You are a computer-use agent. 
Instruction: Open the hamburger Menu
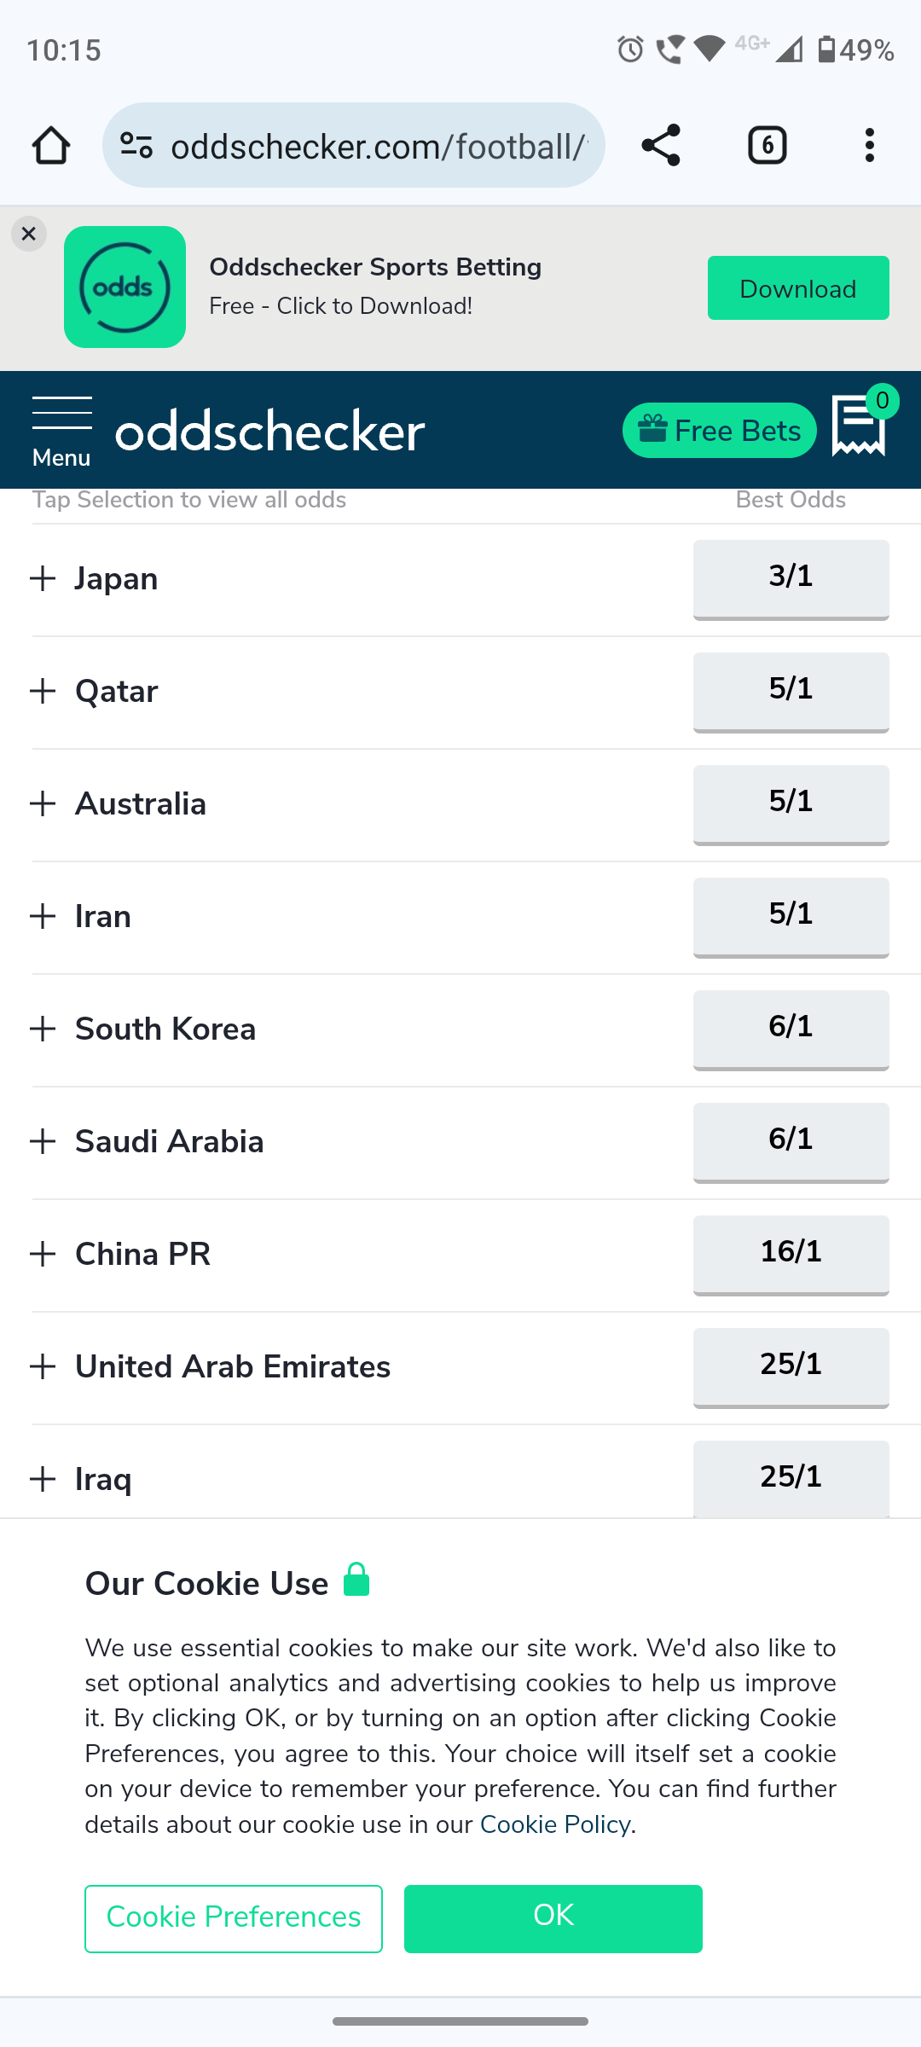coord(61,431)
